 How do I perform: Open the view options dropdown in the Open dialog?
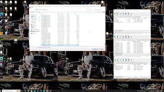click(100, 12)
